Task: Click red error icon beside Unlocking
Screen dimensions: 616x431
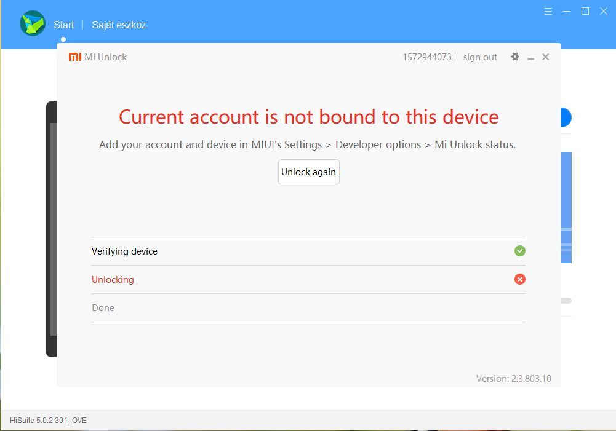Action: [x=520, y=279]
